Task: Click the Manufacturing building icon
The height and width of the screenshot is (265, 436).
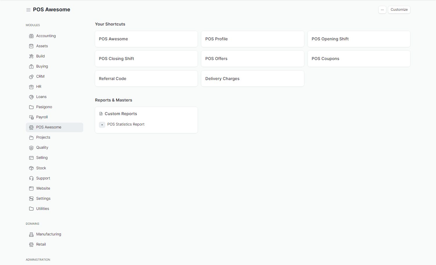Action: (31, 234)
